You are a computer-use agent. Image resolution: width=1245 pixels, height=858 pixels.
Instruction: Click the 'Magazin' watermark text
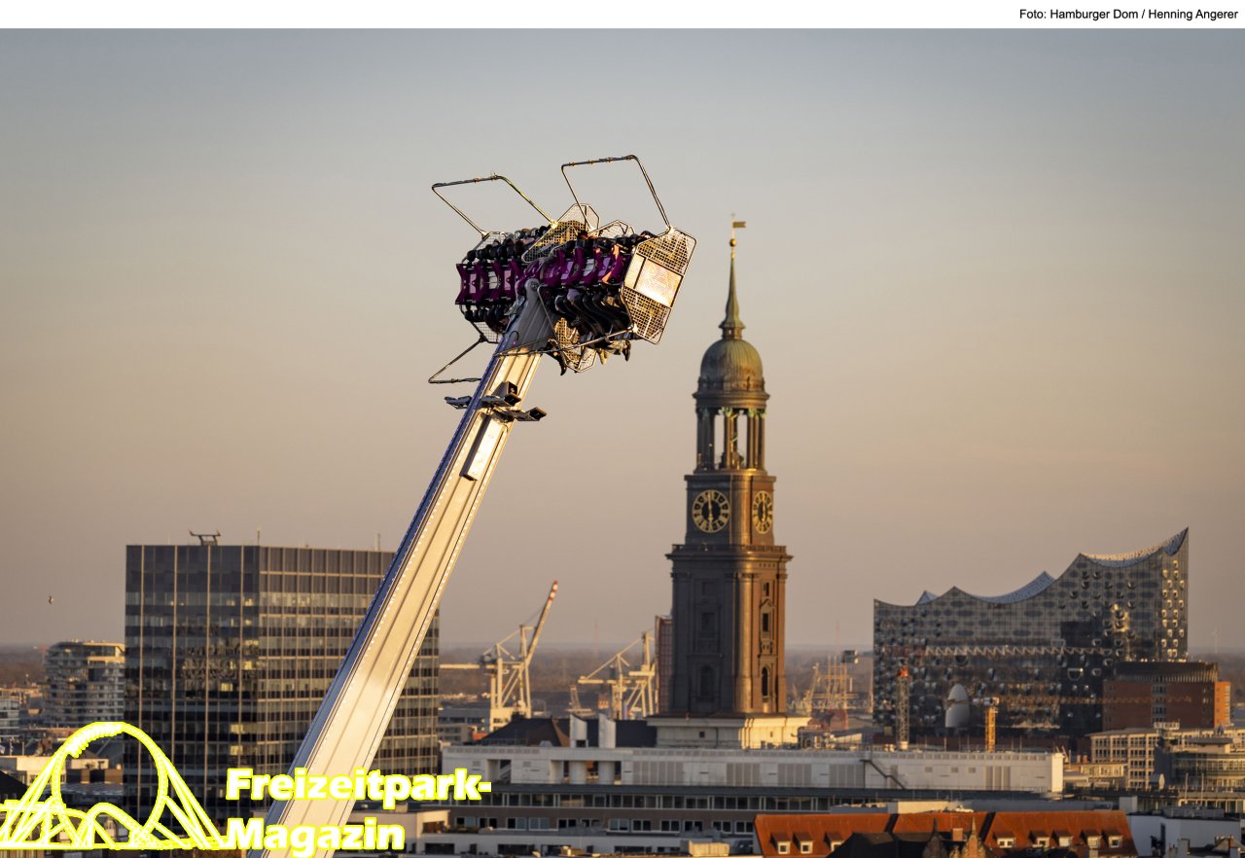click(315, 835)
